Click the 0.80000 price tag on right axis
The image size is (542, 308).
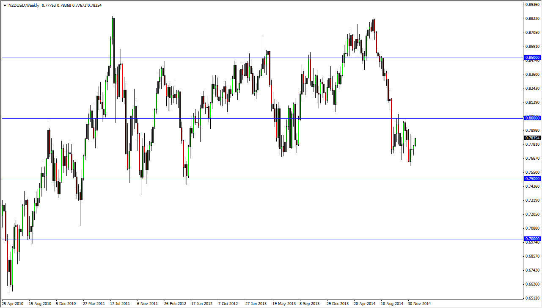532,118
